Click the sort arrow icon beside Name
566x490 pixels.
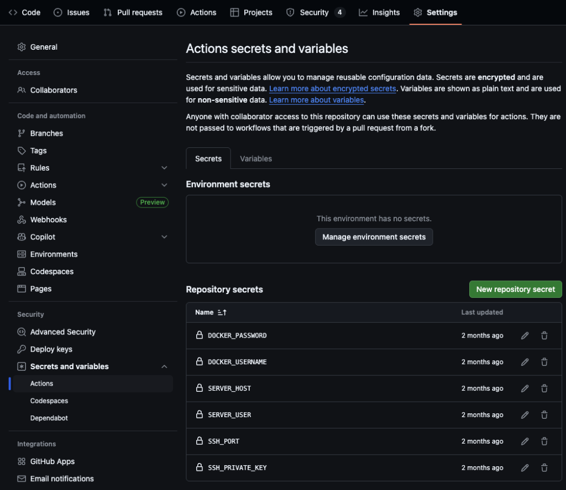coord(222,312)
